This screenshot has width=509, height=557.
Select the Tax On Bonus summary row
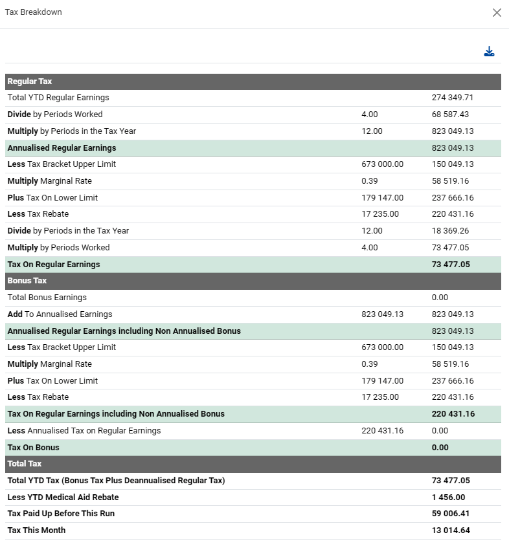coord(33,448)
